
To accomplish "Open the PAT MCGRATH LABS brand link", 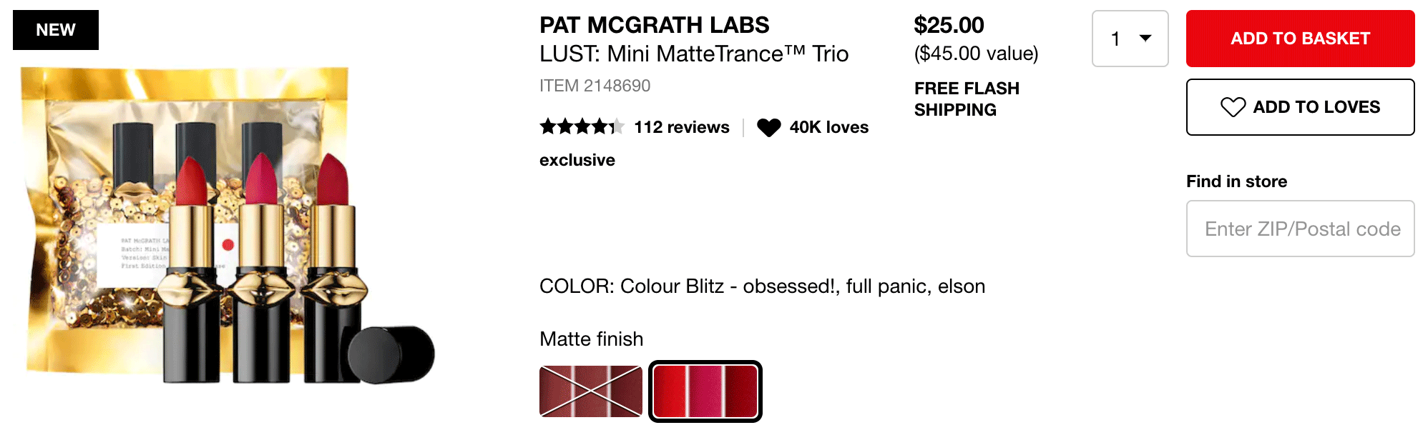I will (654, 25).
